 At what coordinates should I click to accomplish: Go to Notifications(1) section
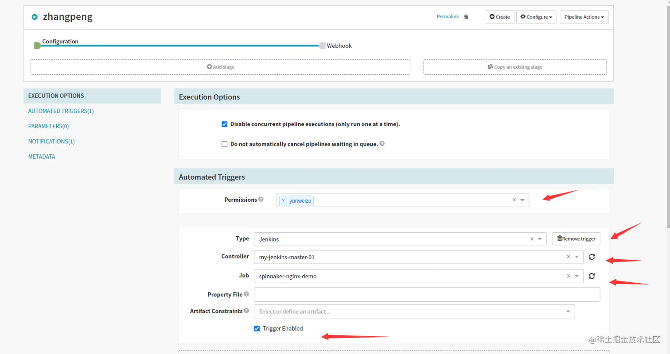coord(51,142)
